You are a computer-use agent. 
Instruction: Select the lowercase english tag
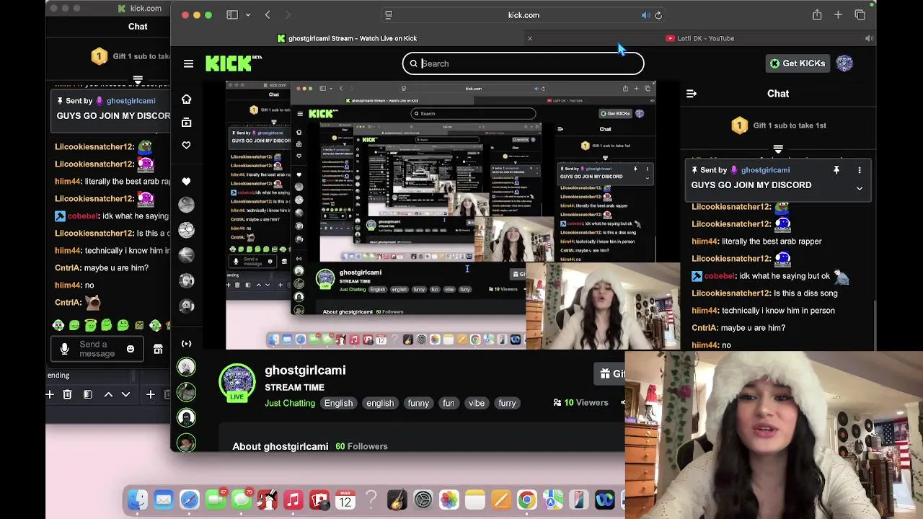coord(380,403)
